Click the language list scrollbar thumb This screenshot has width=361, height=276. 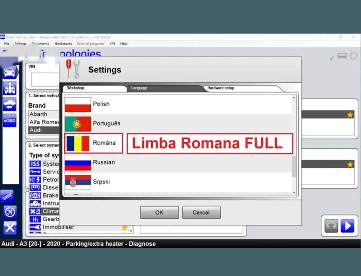click(x=294, y=166)
